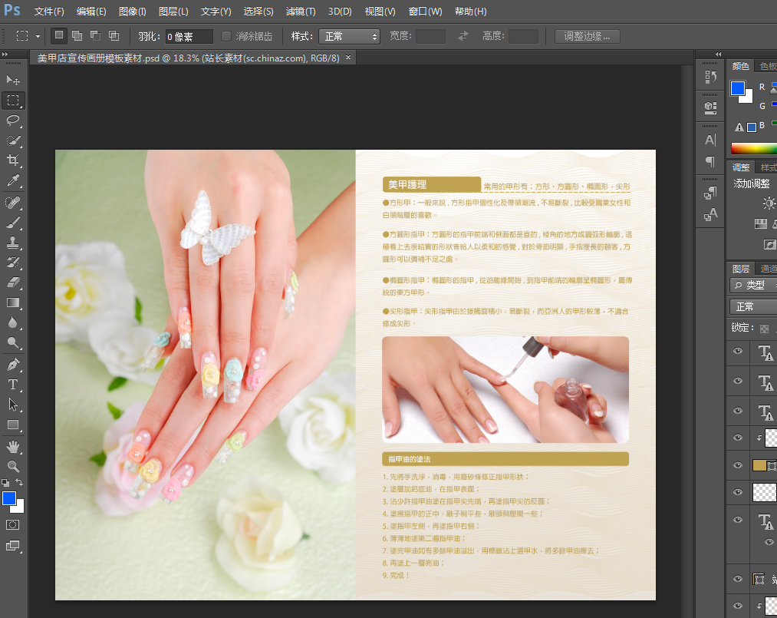Open the 滤镜(T) menu
777x618 pixels.
(x=300, y=12)
